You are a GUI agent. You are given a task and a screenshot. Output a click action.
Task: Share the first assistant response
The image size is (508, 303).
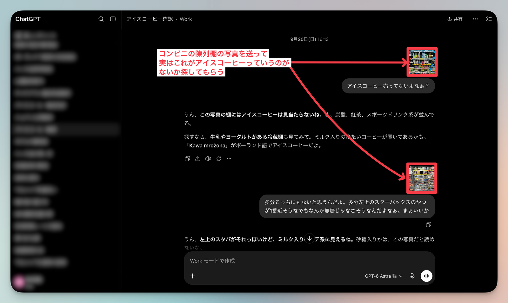click(198, 159)
